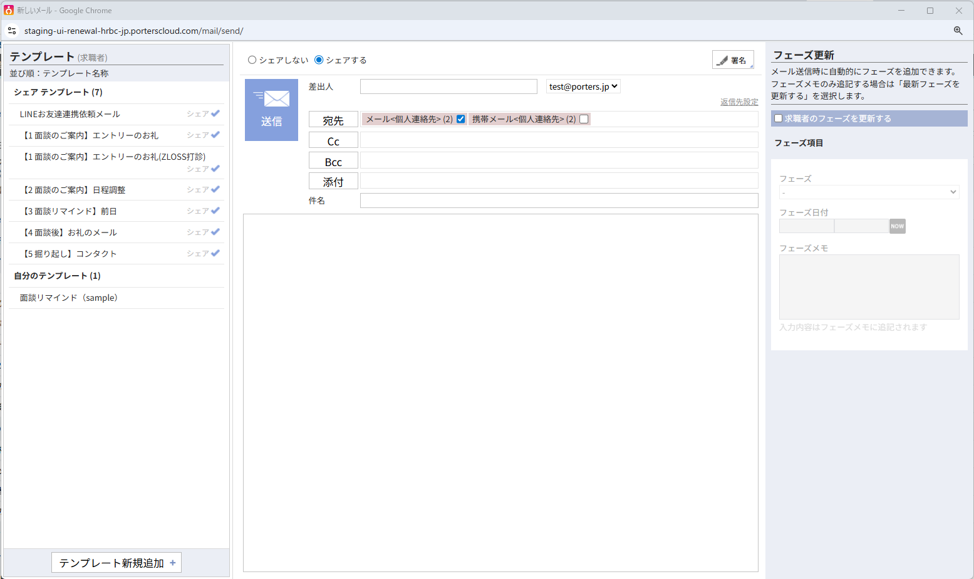Click the 件名 subject input field
The image size is (974, 579).
click(559, 201)
